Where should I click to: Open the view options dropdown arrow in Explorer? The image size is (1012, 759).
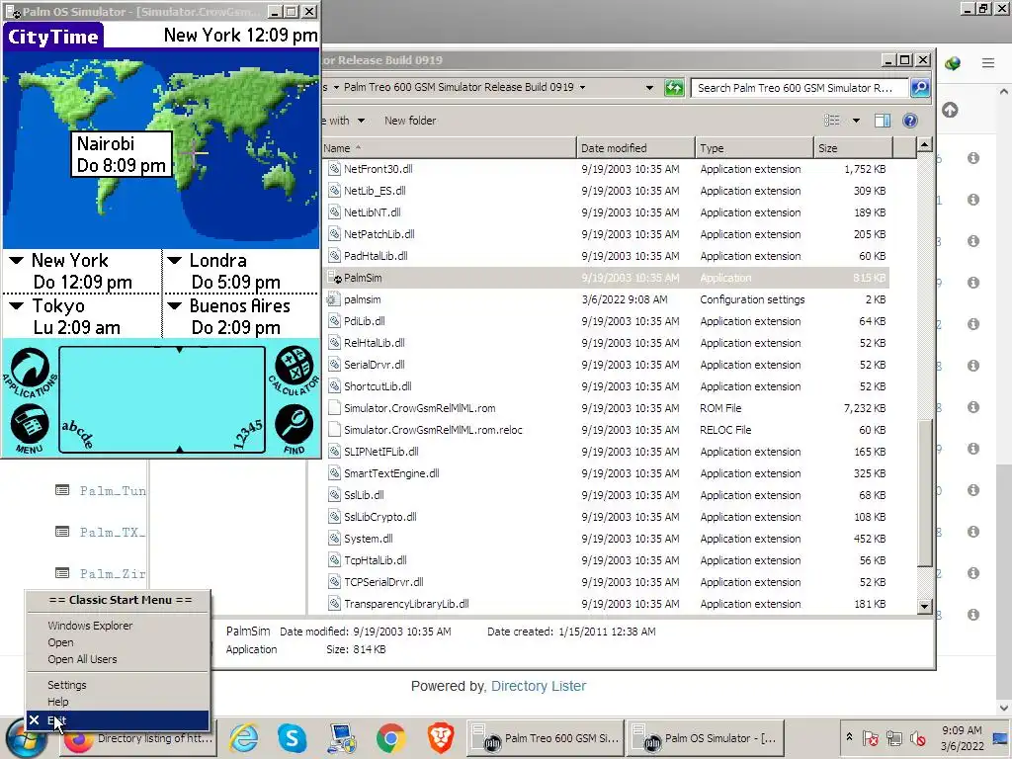click(856, 121)
